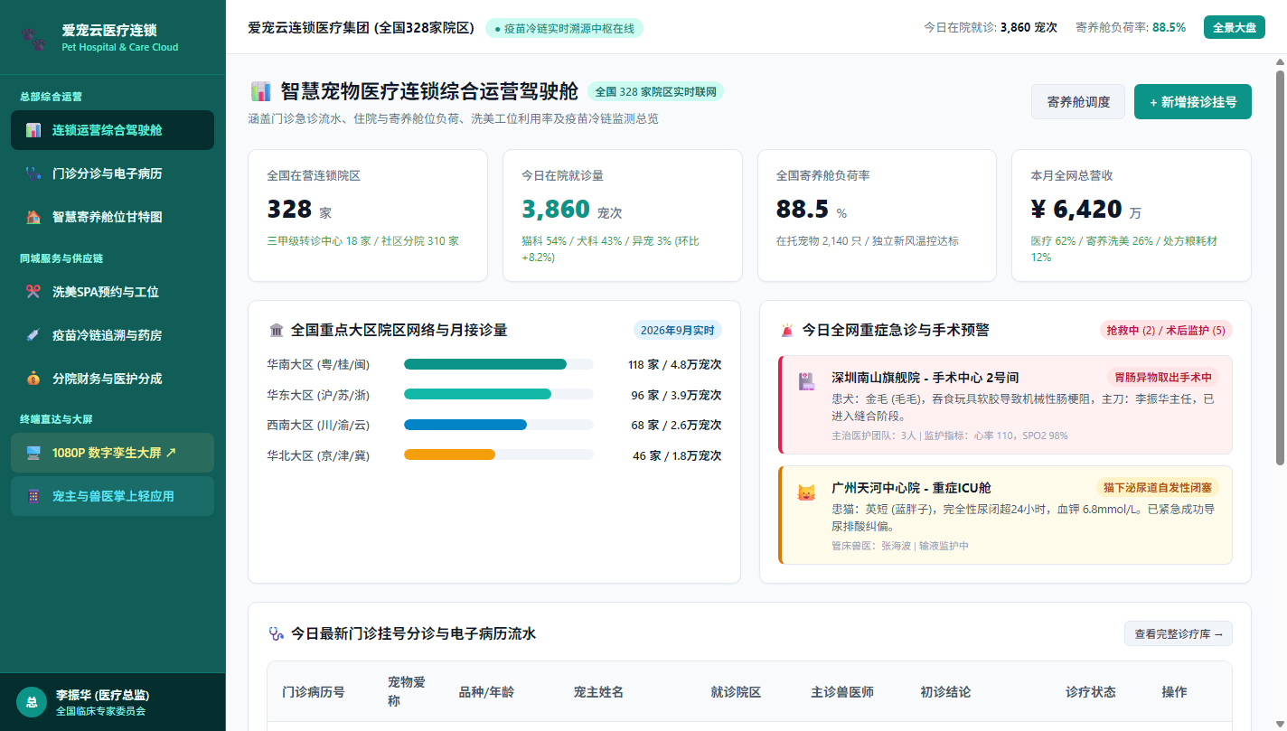1287x731 pixels.
Task: Click the 华东大区 (沪/苏/浙) label
Action: point(318,396)
